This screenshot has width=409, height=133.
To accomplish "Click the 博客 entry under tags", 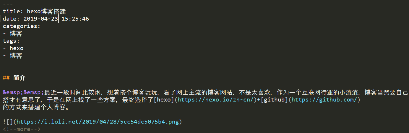I will 16,56.
